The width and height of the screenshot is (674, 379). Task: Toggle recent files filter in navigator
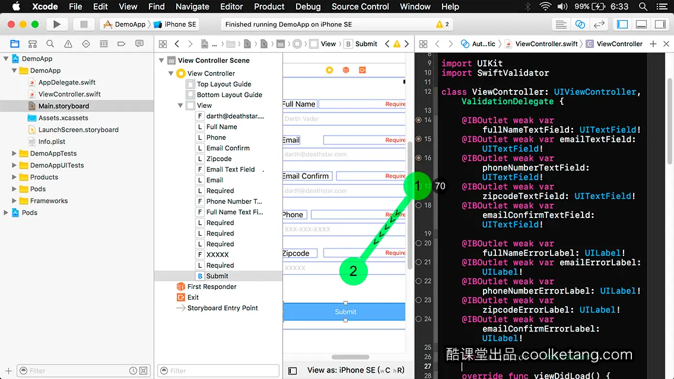tap(133, 371)
